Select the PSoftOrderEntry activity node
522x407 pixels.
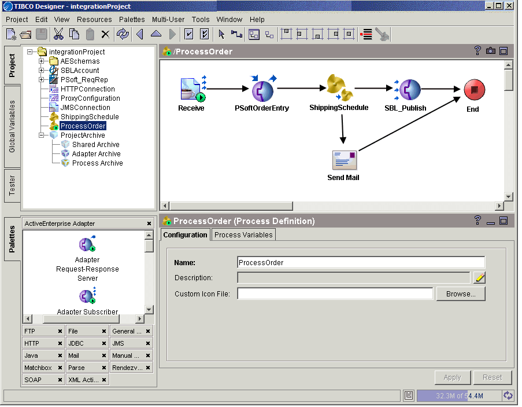(x=262, y=90)
